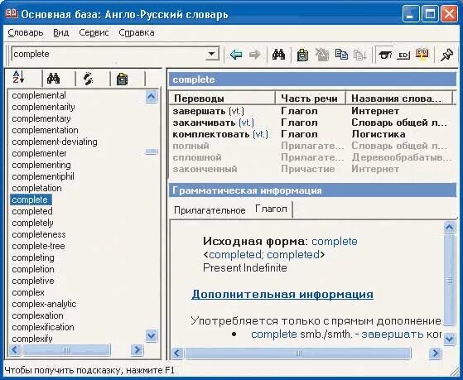Click the back navigation arrow

point(236,55)
